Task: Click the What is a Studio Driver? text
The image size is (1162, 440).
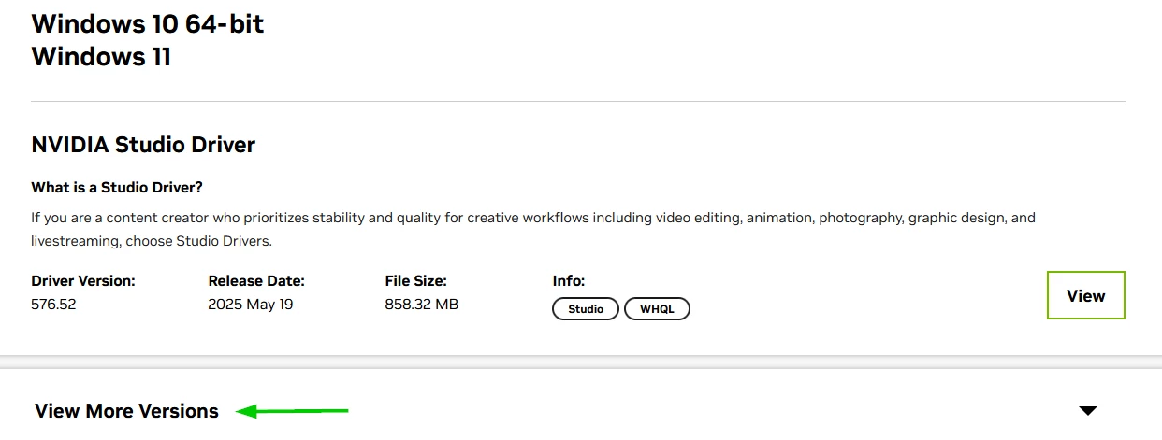Action: 117,188
